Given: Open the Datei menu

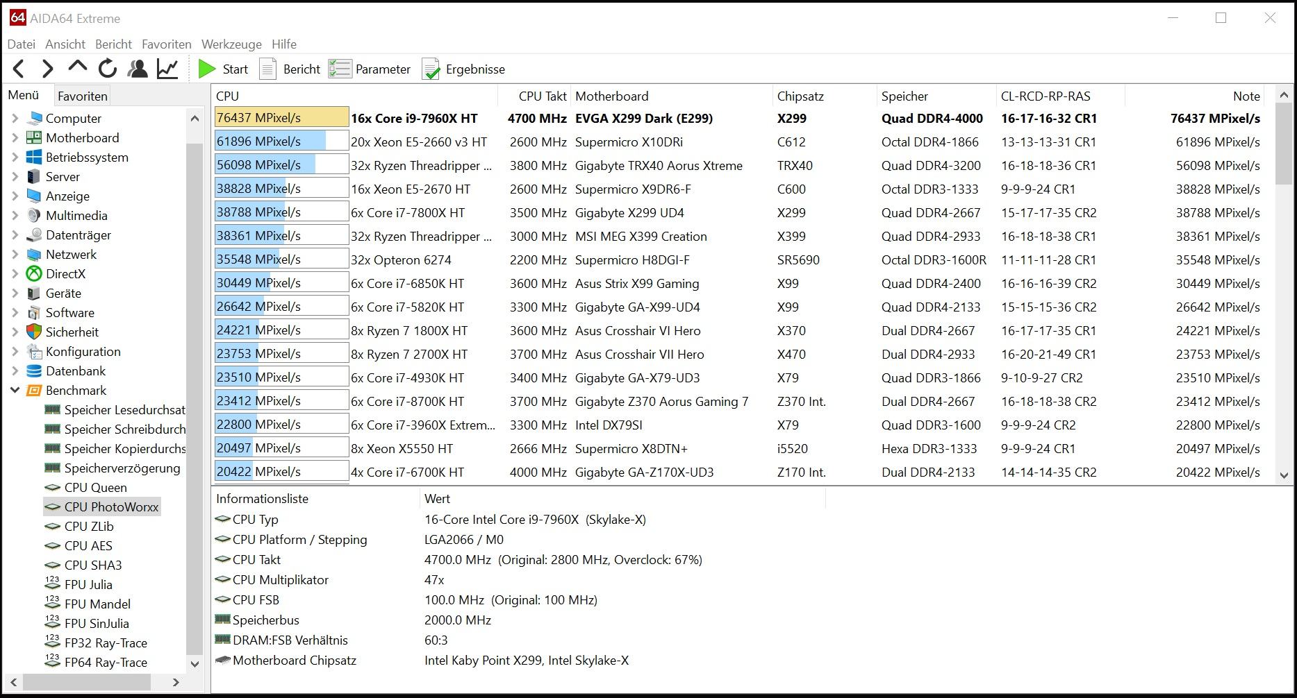Looking at the screenshot, I should (22, 44).
